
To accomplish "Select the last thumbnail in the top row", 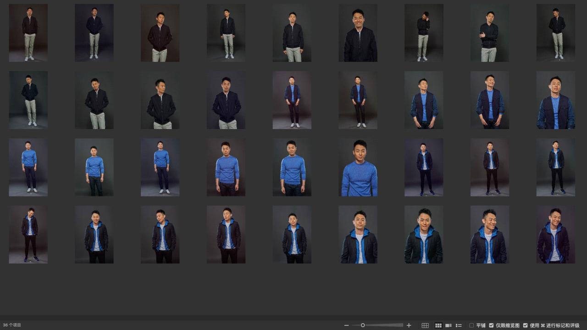I will tap(555, 33).
